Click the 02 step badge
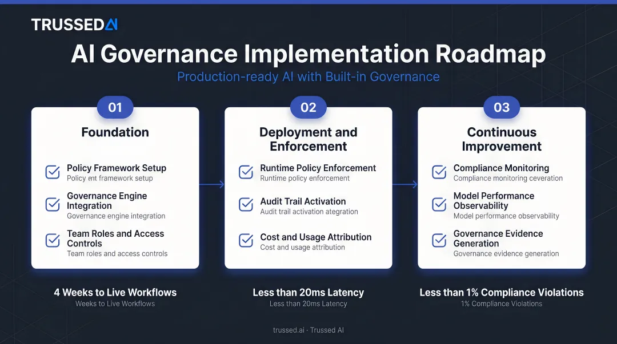This screenshot has height=344, width=617. click(x=308, y=107)
